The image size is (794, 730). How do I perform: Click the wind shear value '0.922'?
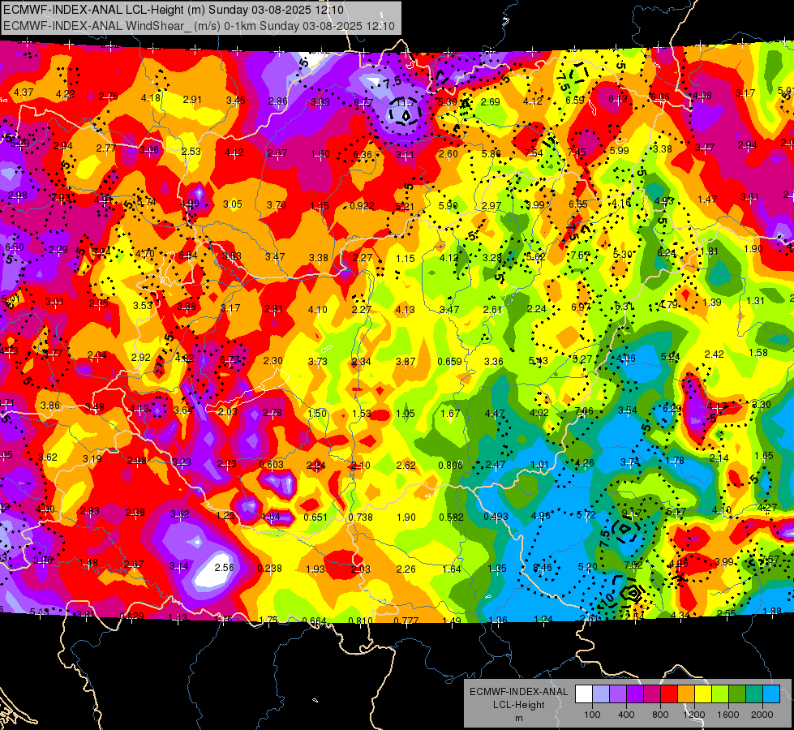362,206
